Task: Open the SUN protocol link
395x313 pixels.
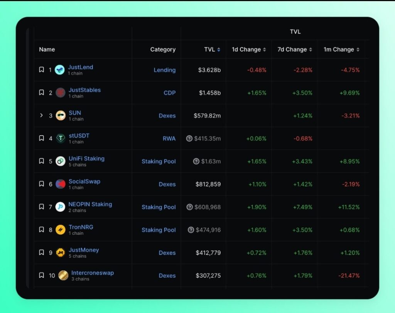Action: click(x=75, y=113)
